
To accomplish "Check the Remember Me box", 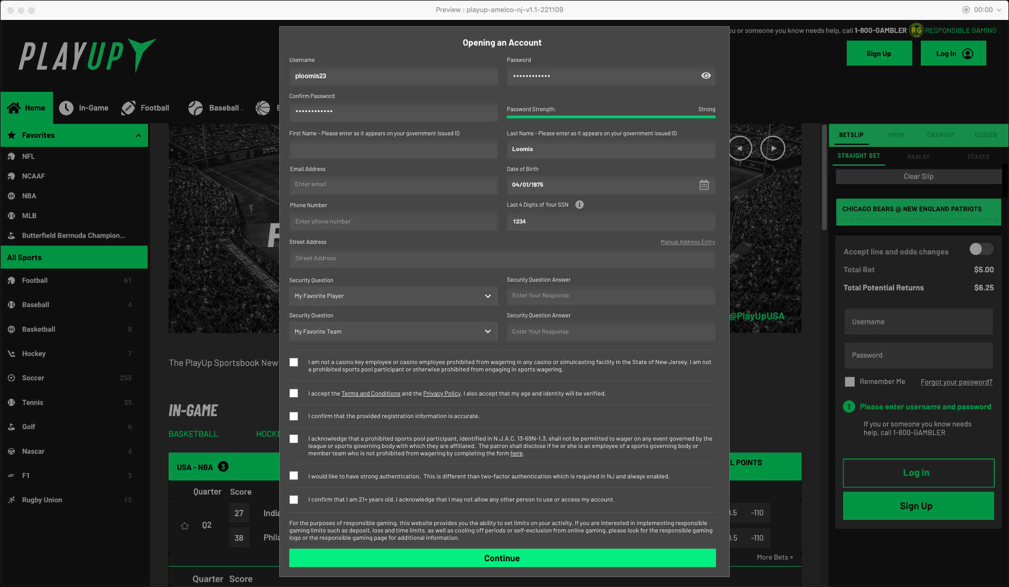I will coord(849,382).
